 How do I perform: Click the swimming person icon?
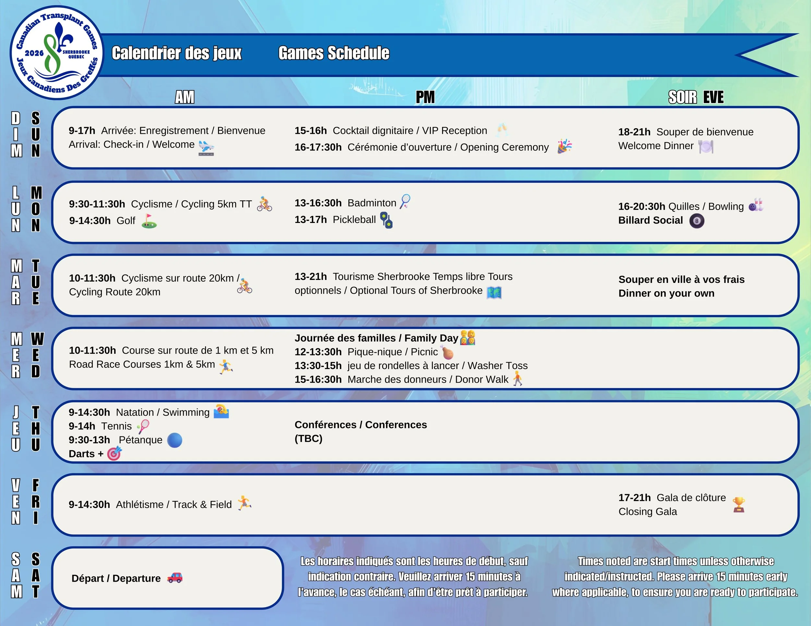pyautogui.click(x=221, y=412)
